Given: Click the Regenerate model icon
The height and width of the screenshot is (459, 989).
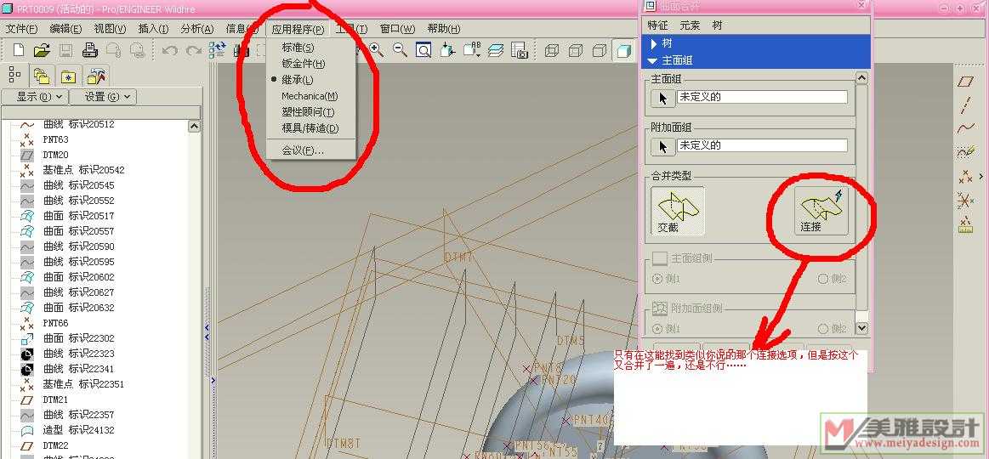Looking at the screenshot, I should [x=218, y=50].
